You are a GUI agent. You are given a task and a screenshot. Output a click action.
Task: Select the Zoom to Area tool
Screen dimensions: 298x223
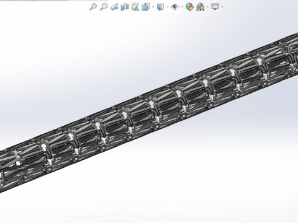click(104, 7)
